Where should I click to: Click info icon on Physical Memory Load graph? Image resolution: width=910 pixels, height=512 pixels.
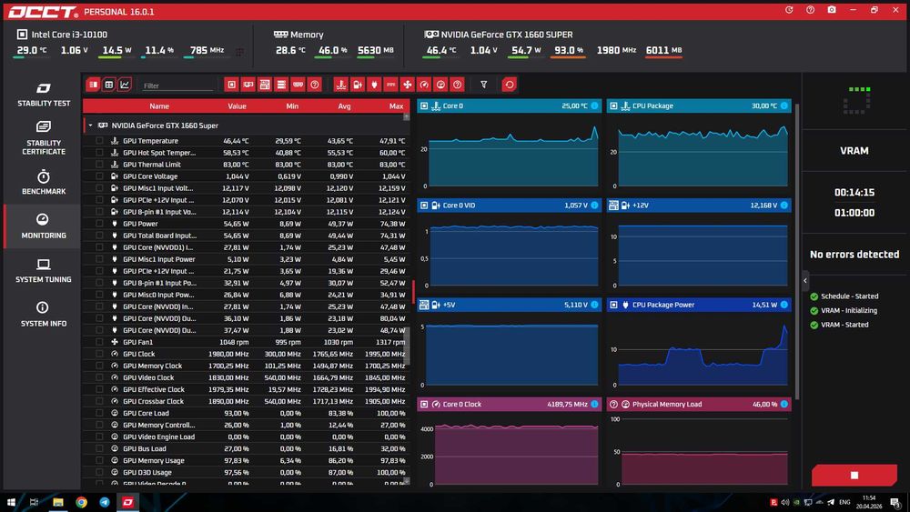pos(784,404)
